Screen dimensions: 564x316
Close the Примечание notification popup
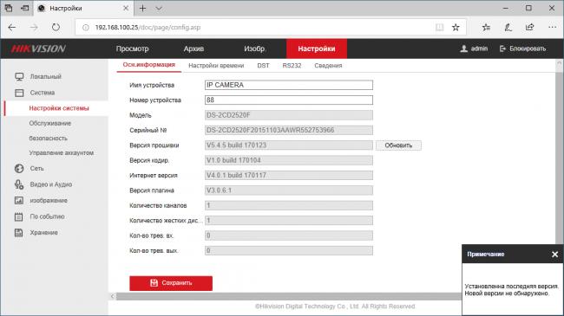click(x=554, y=255)
